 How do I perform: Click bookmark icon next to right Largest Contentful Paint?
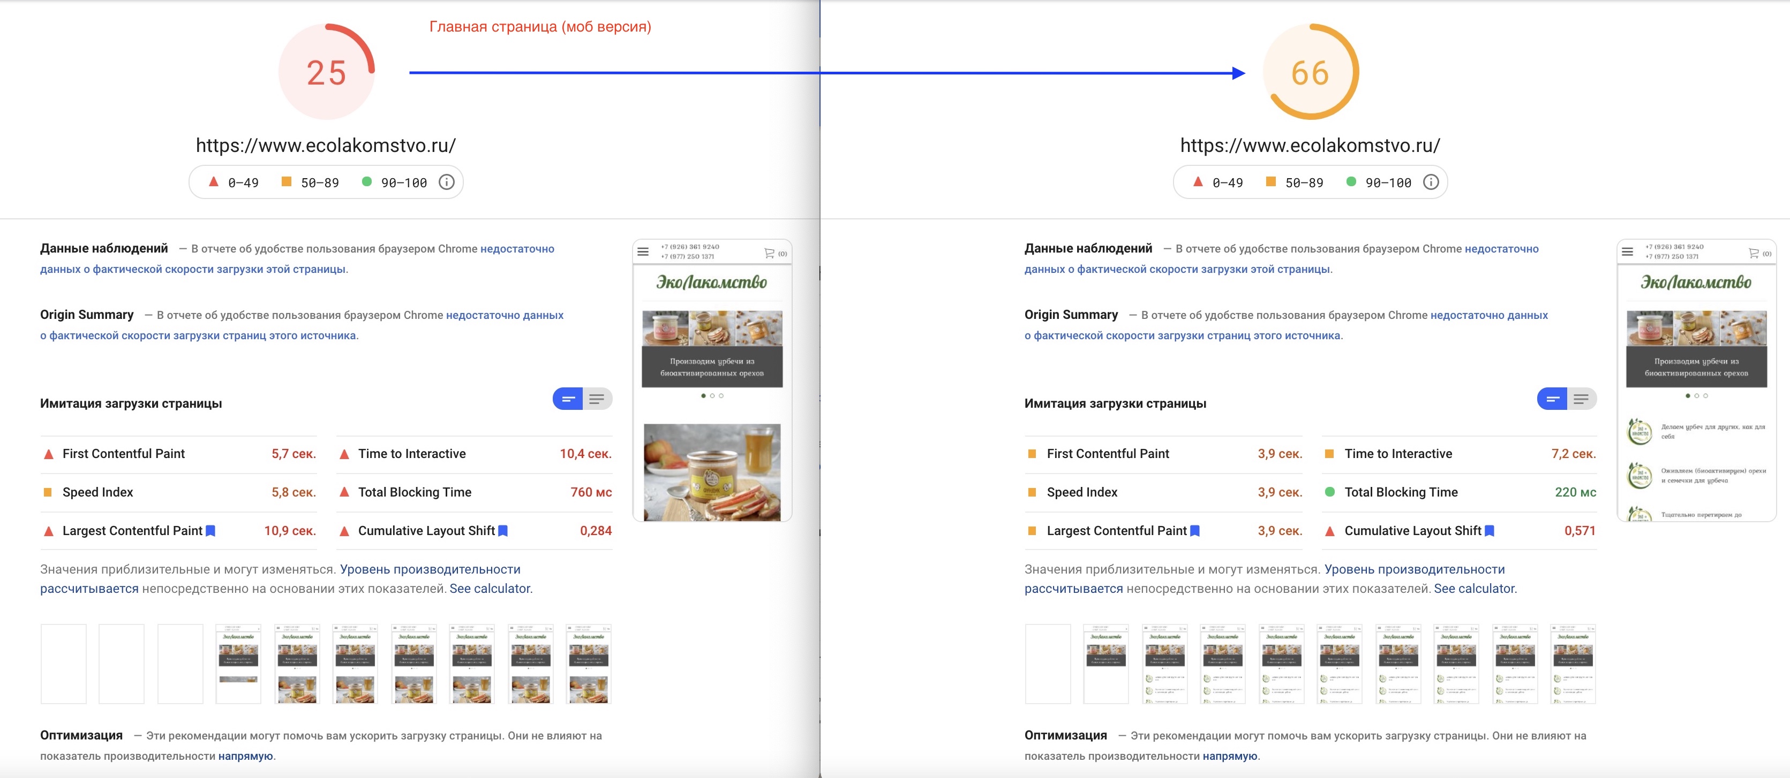1195,531
